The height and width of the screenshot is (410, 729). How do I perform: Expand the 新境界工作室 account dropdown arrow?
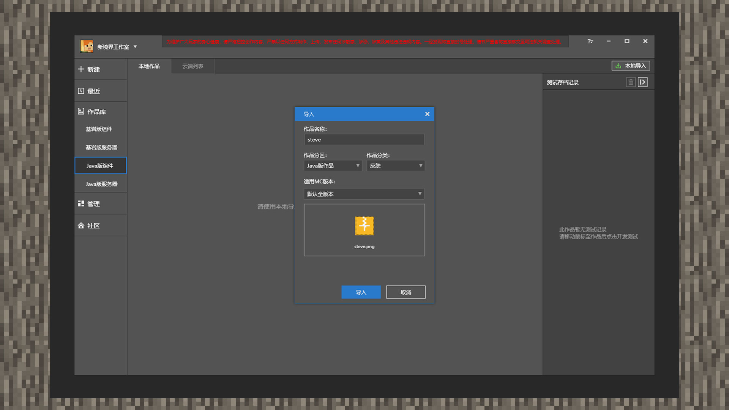point(135,47)
